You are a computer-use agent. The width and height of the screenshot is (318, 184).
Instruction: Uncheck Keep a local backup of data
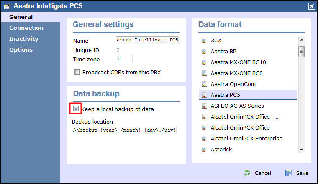click(x=76, y=109)
